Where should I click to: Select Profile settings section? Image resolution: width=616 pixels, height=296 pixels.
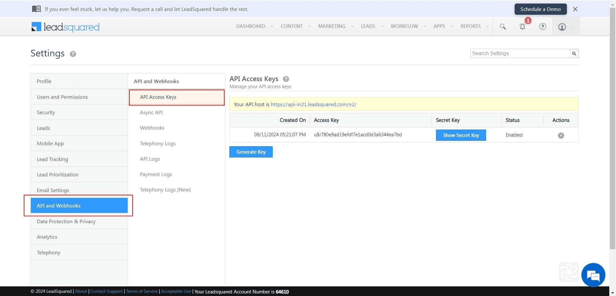click(79, 81)
